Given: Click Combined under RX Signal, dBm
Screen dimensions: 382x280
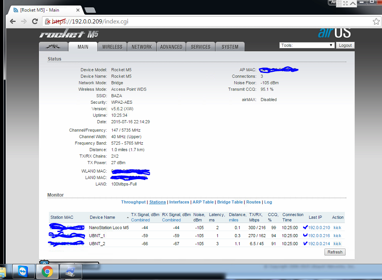Looking at the screenshot, I should tap(172, 220).
